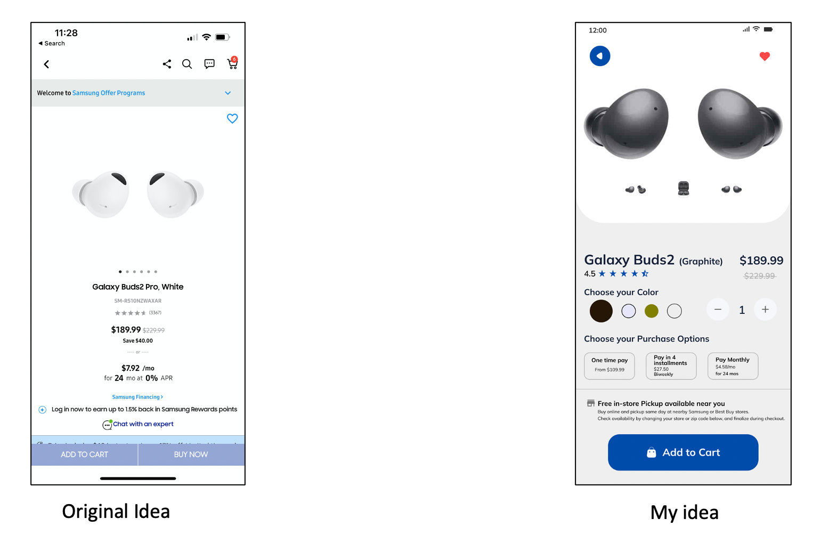
Task: Increase quantity with plus button
Action: pos(765,310)
